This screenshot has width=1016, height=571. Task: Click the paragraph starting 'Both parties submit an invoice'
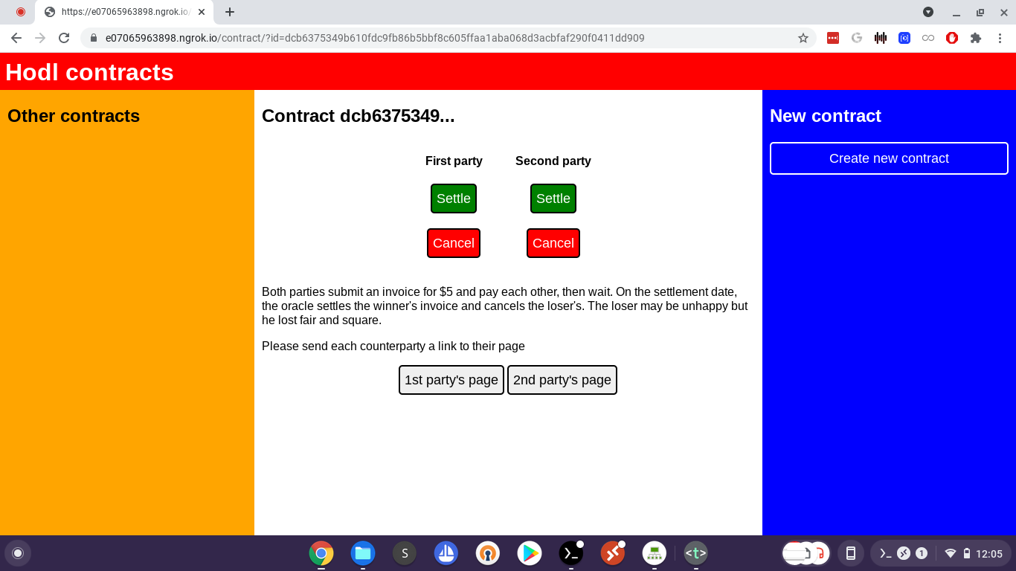coord(505,306)
